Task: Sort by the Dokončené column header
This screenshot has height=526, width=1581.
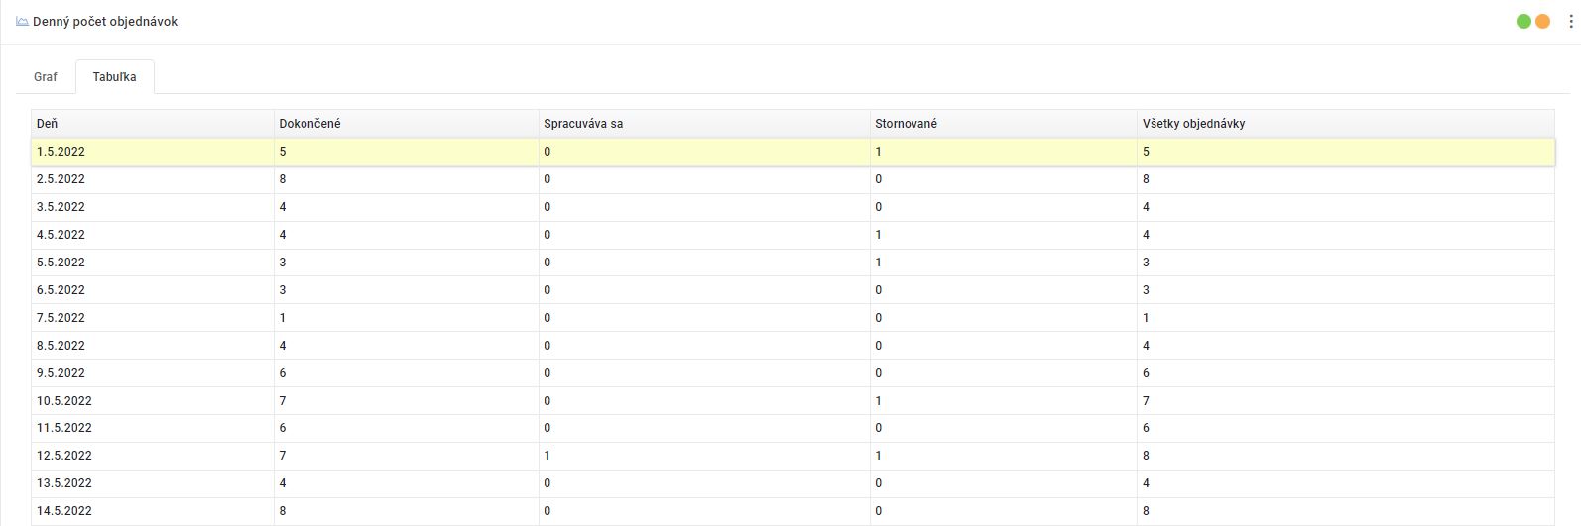Action: [309, 124]
